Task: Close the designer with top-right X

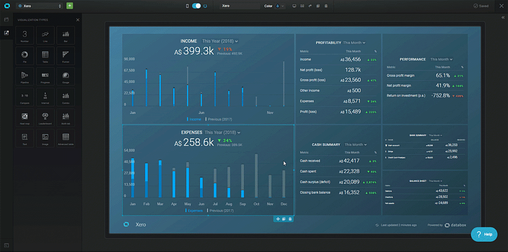Action: [501, 6]
